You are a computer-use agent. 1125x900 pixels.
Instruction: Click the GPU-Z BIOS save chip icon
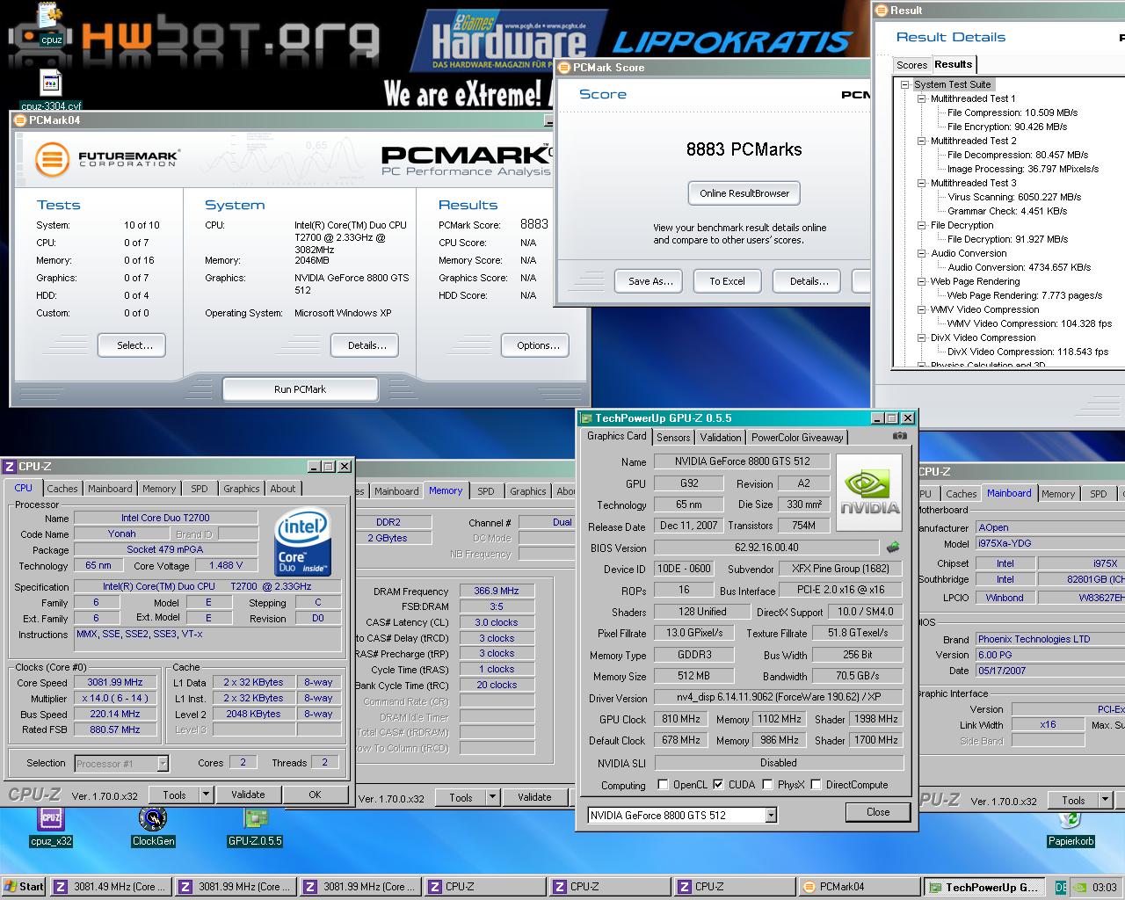pyautogui.click(x=893, y=547)
